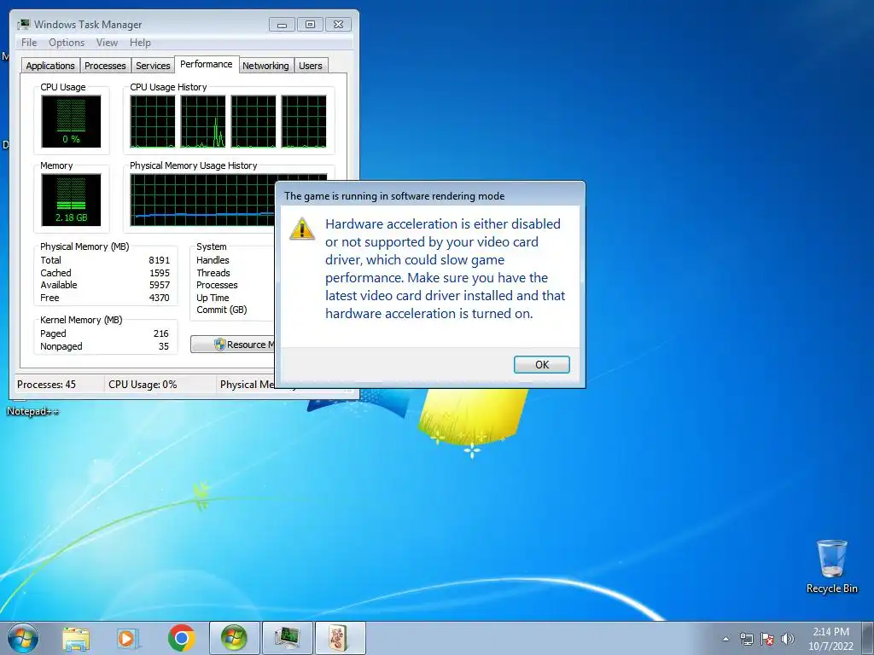Select the Performance tab

pos(207,64)
